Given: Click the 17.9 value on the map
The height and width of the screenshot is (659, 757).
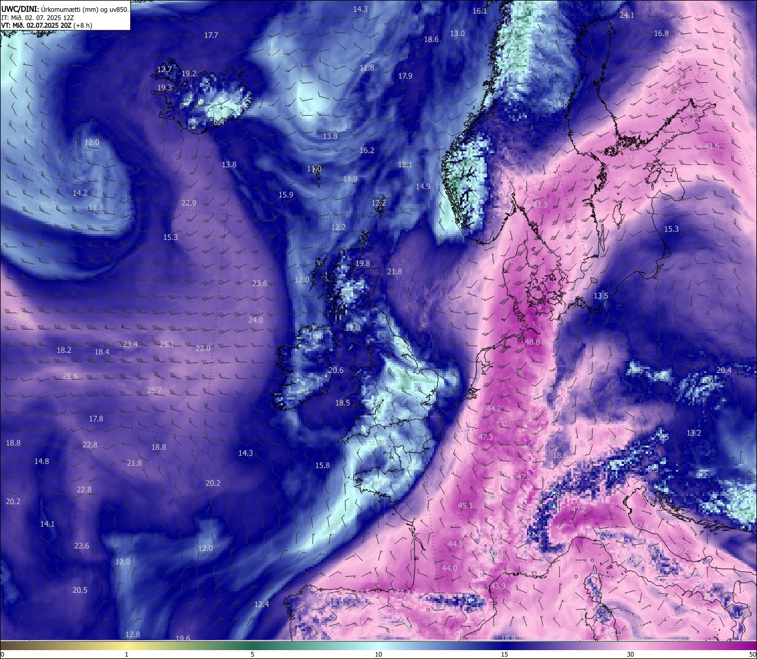Looking at the screenshot, I should coord(405,76).
